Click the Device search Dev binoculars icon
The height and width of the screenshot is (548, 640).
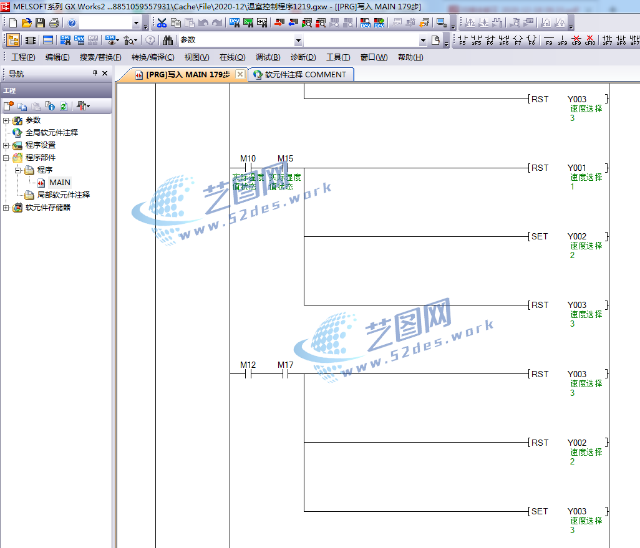pyautogui.click(x=235, y=23)
